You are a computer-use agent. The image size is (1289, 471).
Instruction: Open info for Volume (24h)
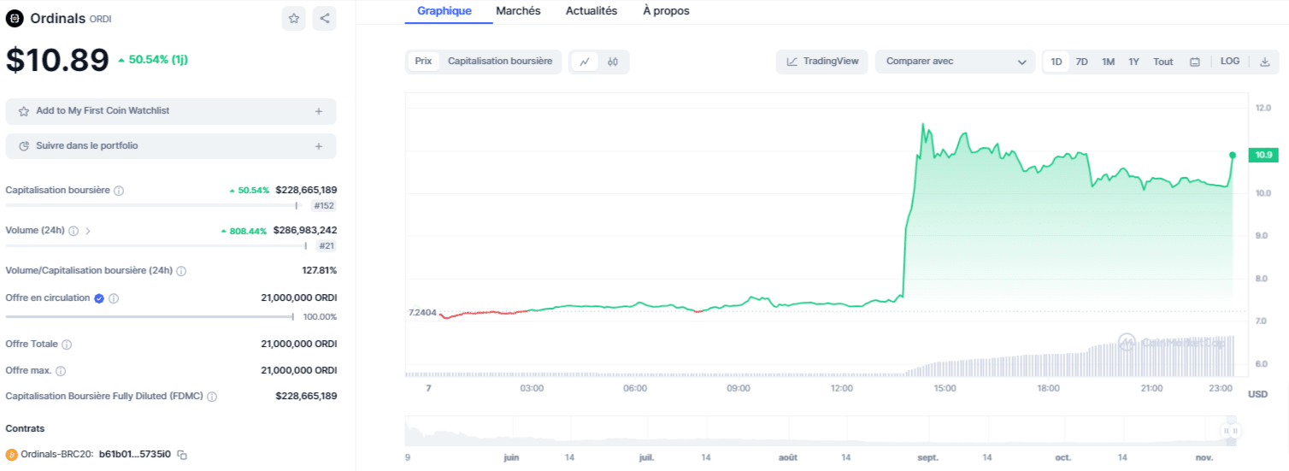[x=74, y=231]
